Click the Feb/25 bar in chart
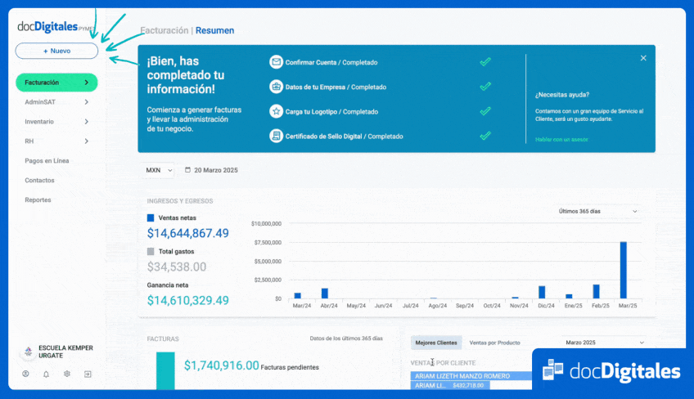The height and width of the screenshot is (399, 694). click(596, 292)
